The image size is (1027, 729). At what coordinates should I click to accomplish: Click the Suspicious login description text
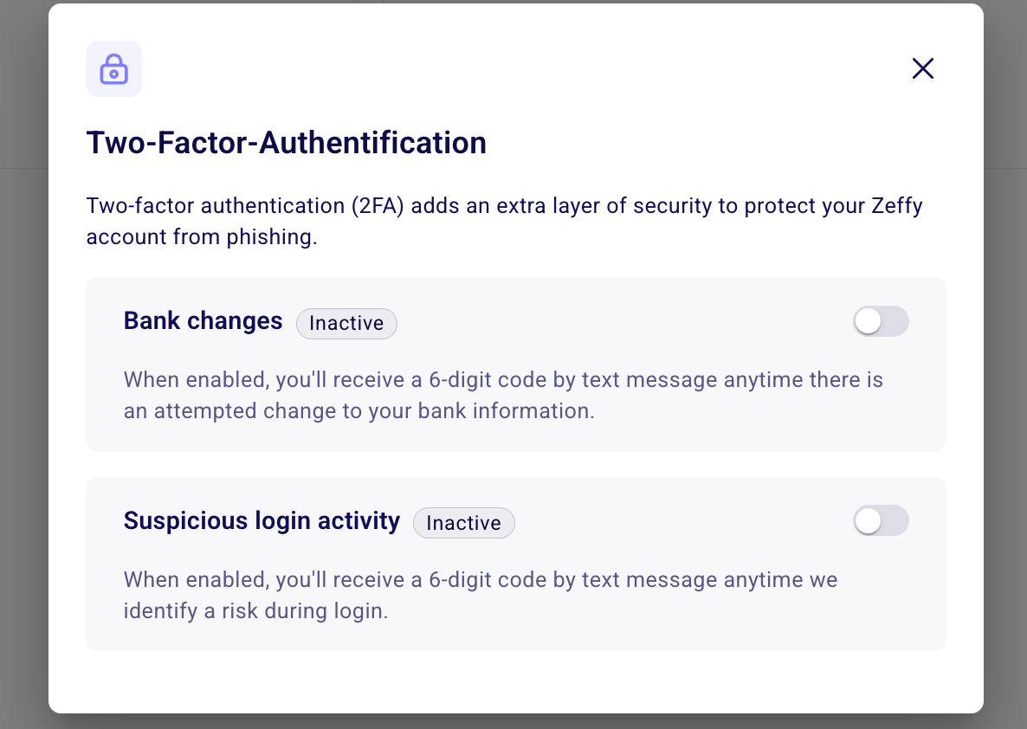(x=481, y=595)
